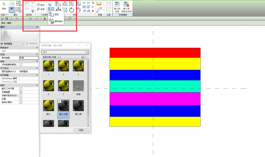Click the Rotate tool icon
This screenshot has height=157, width=265.
coord(72,10)
